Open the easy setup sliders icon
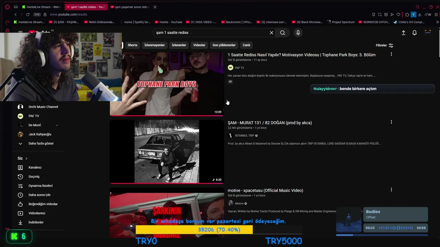This screenshot has height=247, width=440. [x=436, y=14]
